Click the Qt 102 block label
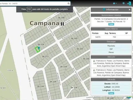The image size is (133, 100). (74, 38)
